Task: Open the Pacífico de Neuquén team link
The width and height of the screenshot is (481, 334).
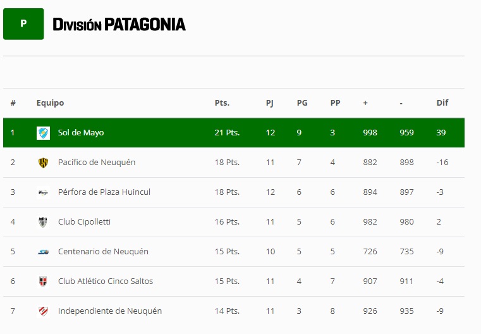Action: coord(97,163)
